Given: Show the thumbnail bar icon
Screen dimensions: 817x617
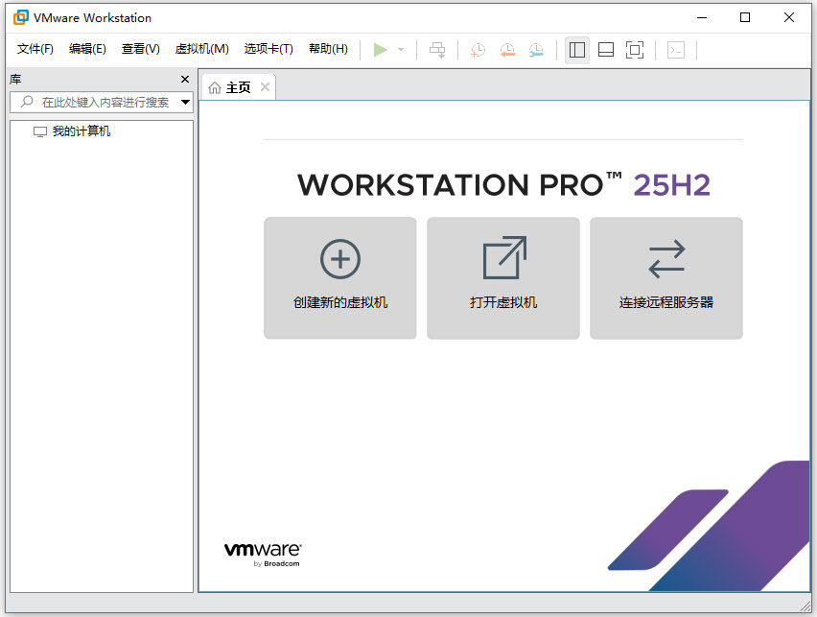Looking at the screenshot, I should [x=605, y=50].
